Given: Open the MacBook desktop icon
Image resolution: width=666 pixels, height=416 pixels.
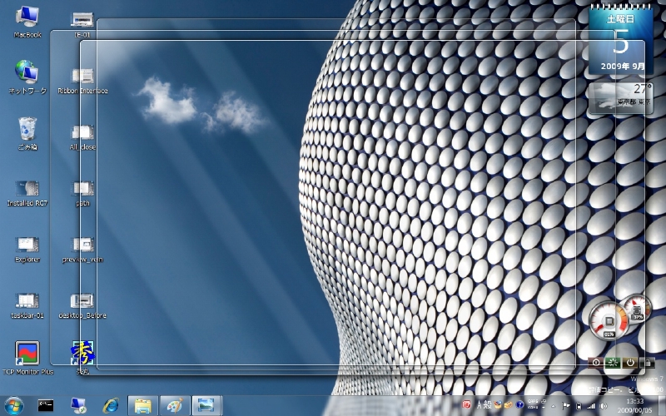Looking at the screenshot, I should click(27, 22).
